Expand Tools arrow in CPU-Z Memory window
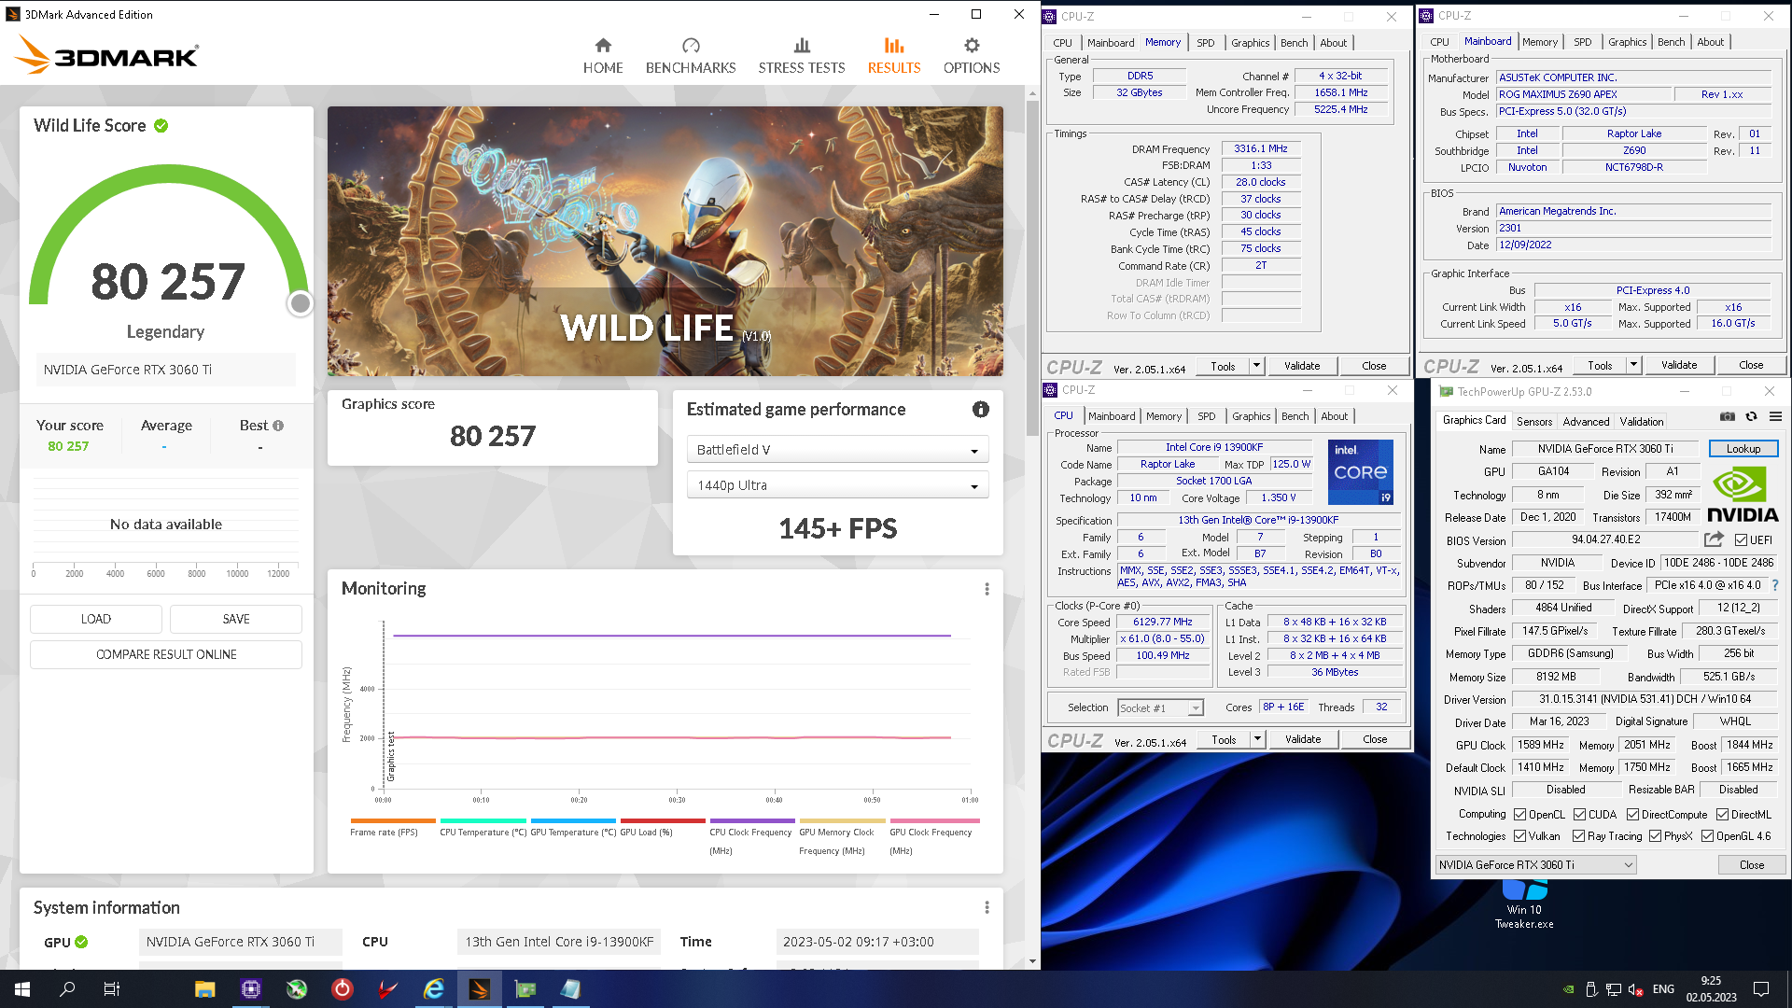 click(x=1257, y=366)
